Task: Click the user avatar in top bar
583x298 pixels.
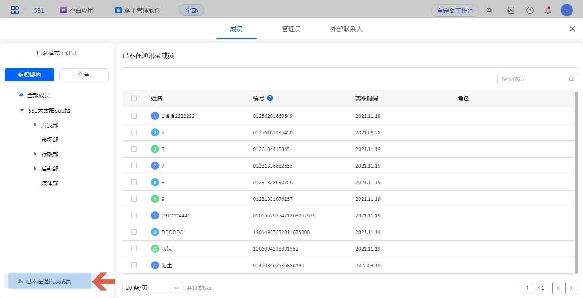Action: coord(566,11)
